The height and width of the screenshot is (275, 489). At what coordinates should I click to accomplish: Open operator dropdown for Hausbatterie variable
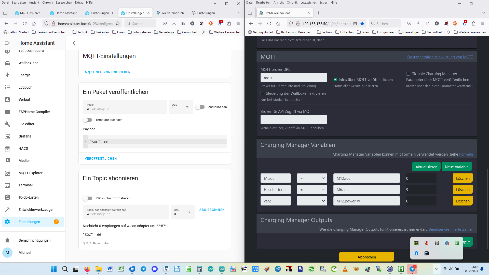coord(312,190)
